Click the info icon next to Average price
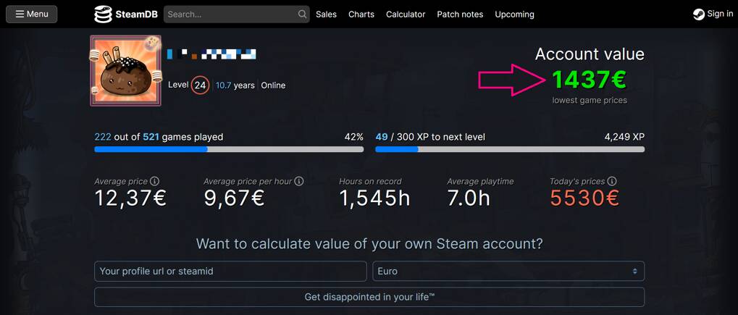This screenshot has height=315, width=738. tap(155, 181)
